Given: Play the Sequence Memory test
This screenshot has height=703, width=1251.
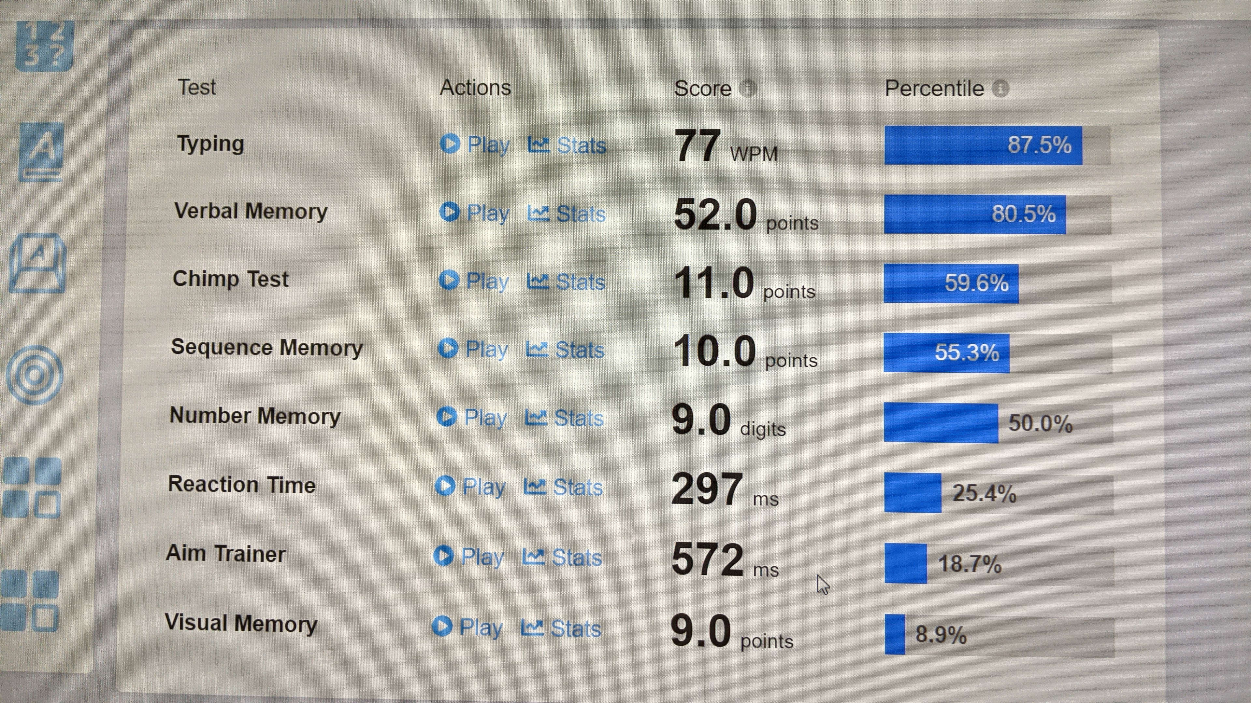Looking at the screenshot, I should click(x=473, y=349).
